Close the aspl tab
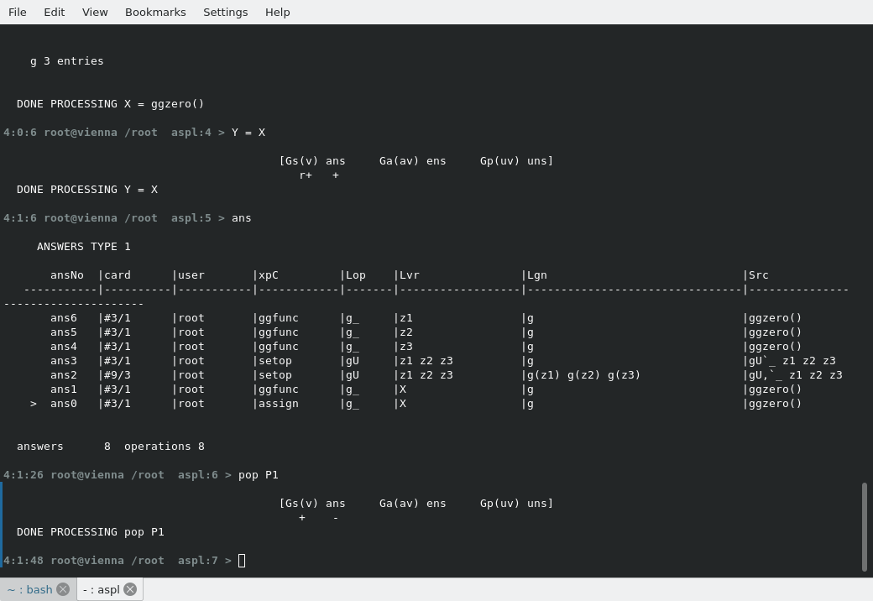 [130, 589]
